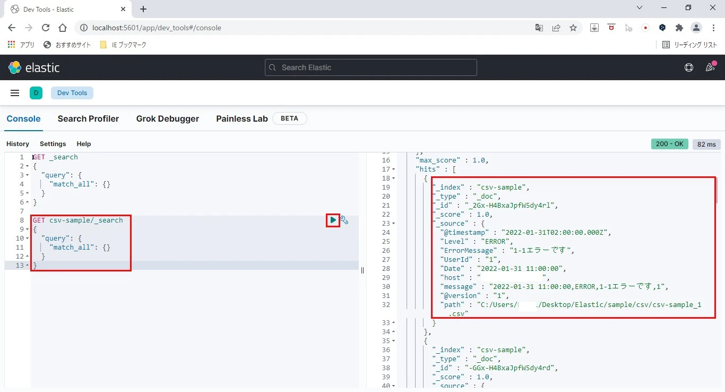Screen dimensions: 725x392
Task: Collapse the first hit at line 18
Action: click(393, 178)
